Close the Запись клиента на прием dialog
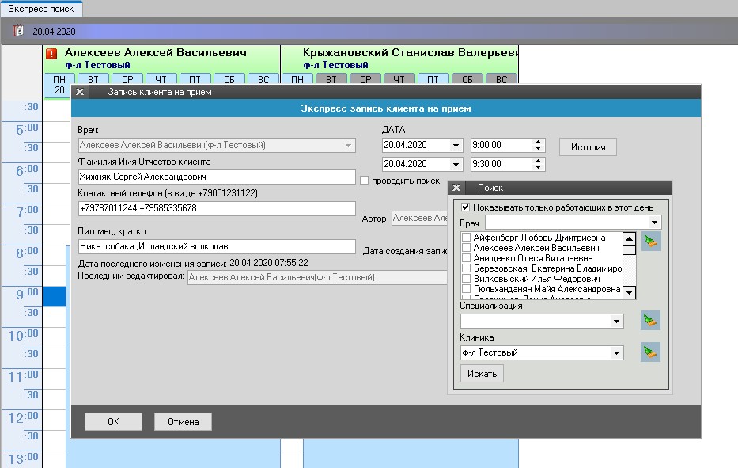Viewport: 738px width, 468px height. point(80,92)
